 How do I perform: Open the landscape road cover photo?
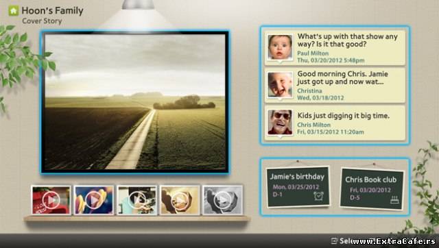tap(135, 102)
